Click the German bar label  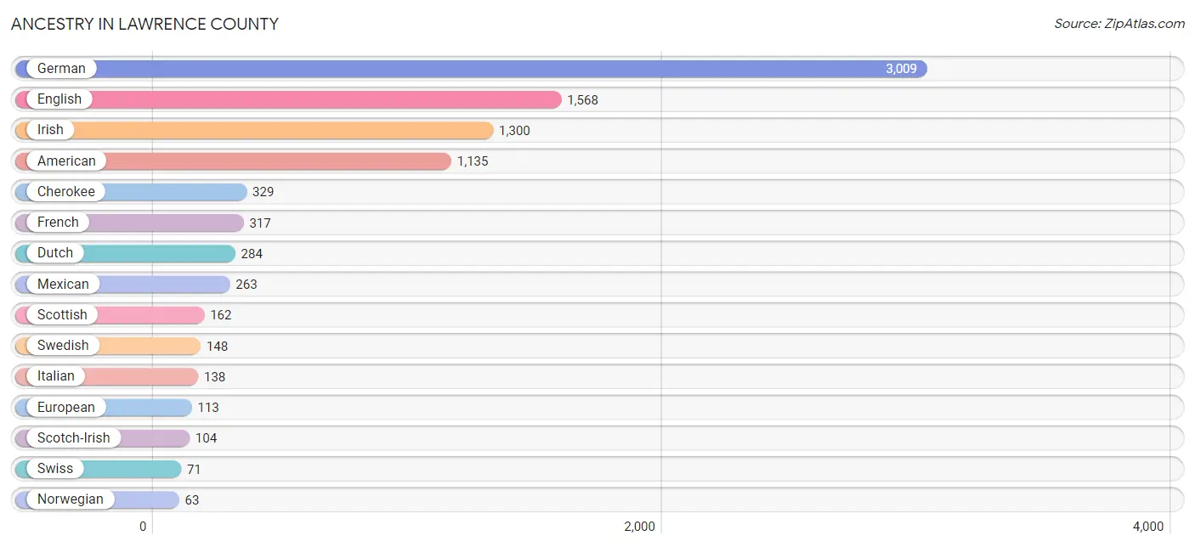pos(61,69)
